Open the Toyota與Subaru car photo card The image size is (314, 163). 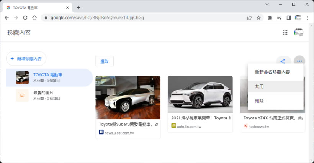[128, 97]
